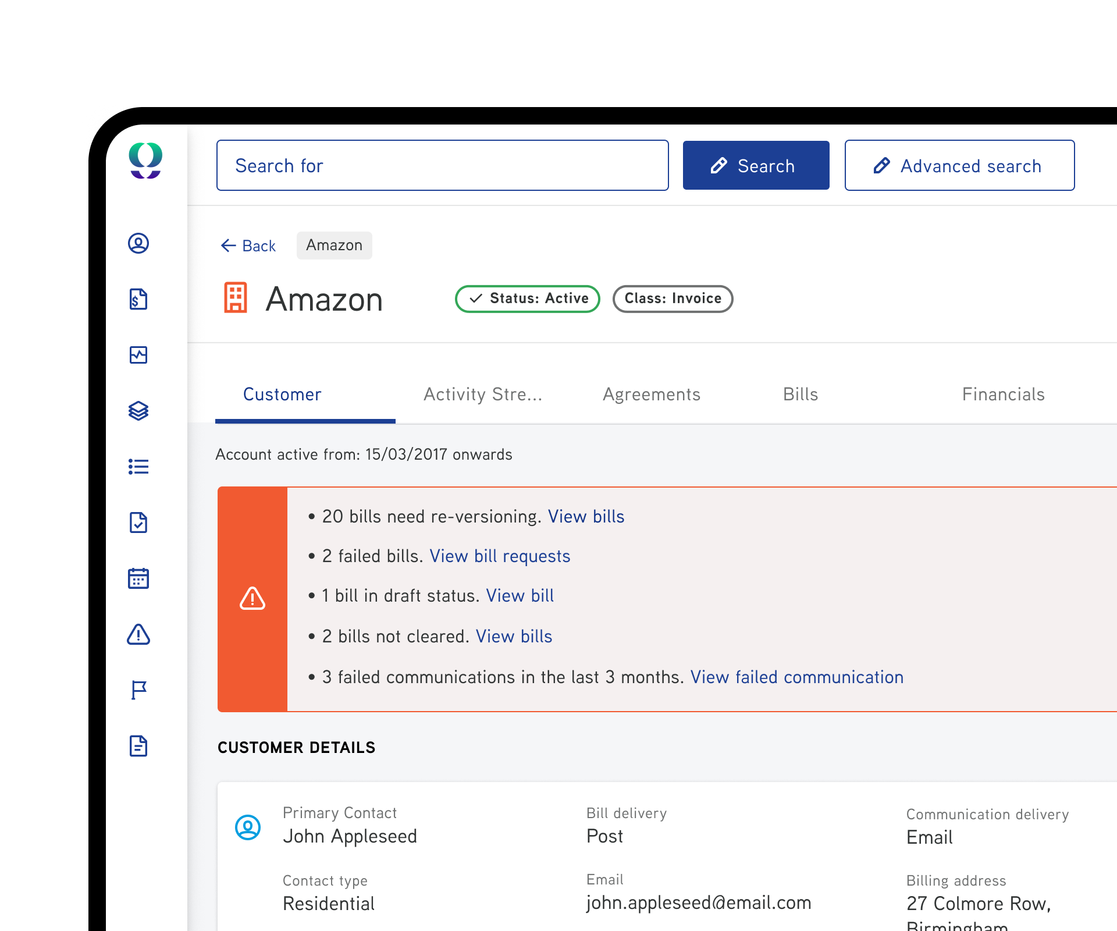Open the calendar sidebar icon
This screenshot has width=1117, height=931.
tap(138, 578)
